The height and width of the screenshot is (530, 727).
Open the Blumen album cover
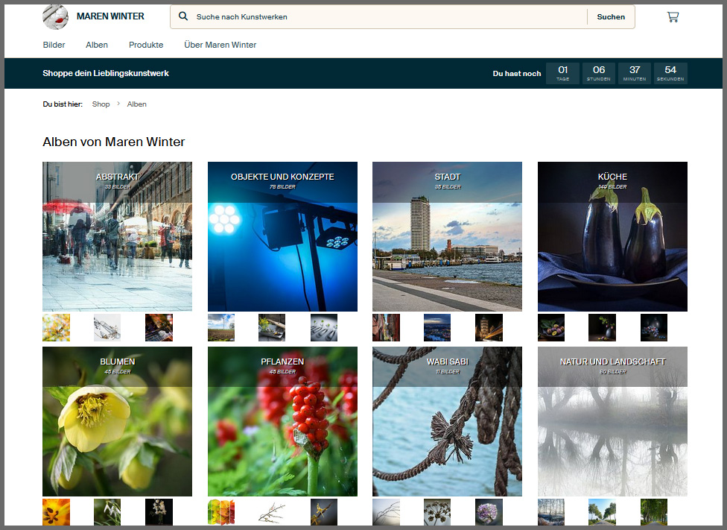pyautogui.click(x=117, y=421)
